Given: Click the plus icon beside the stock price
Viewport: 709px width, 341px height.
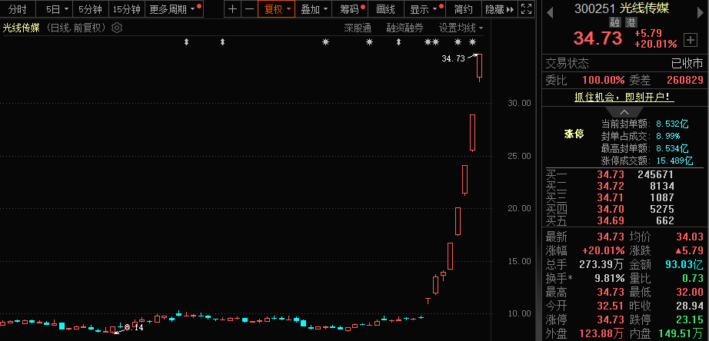Looking at the screenshot, I should coord(689,39).
